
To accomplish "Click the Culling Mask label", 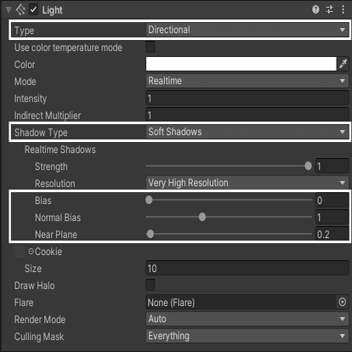I will coord(39,337).
